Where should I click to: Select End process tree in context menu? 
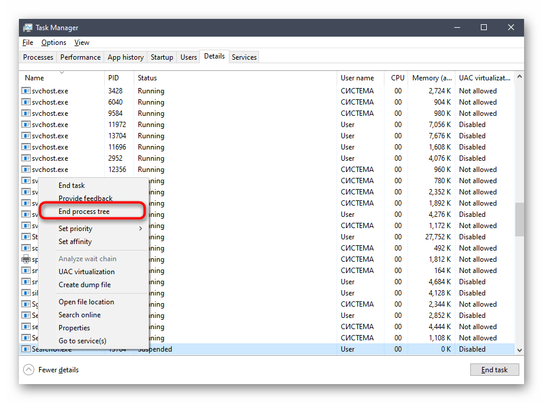coord(84,212)
